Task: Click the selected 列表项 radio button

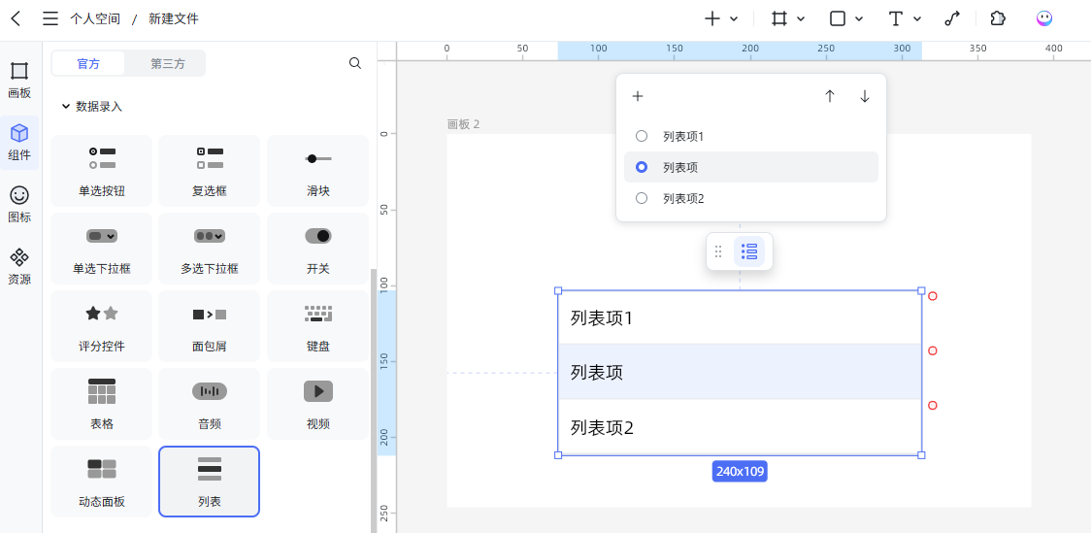Action: click(642, 167)
